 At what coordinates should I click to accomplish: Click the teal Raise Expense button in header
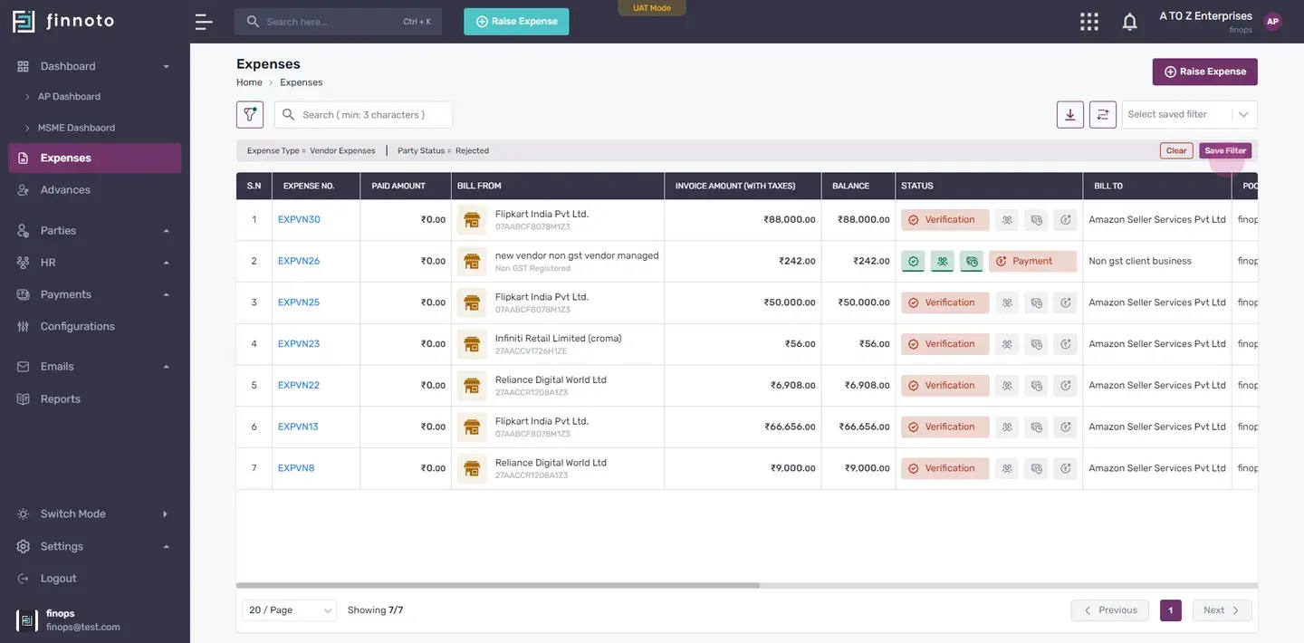(x=516, y=22)
